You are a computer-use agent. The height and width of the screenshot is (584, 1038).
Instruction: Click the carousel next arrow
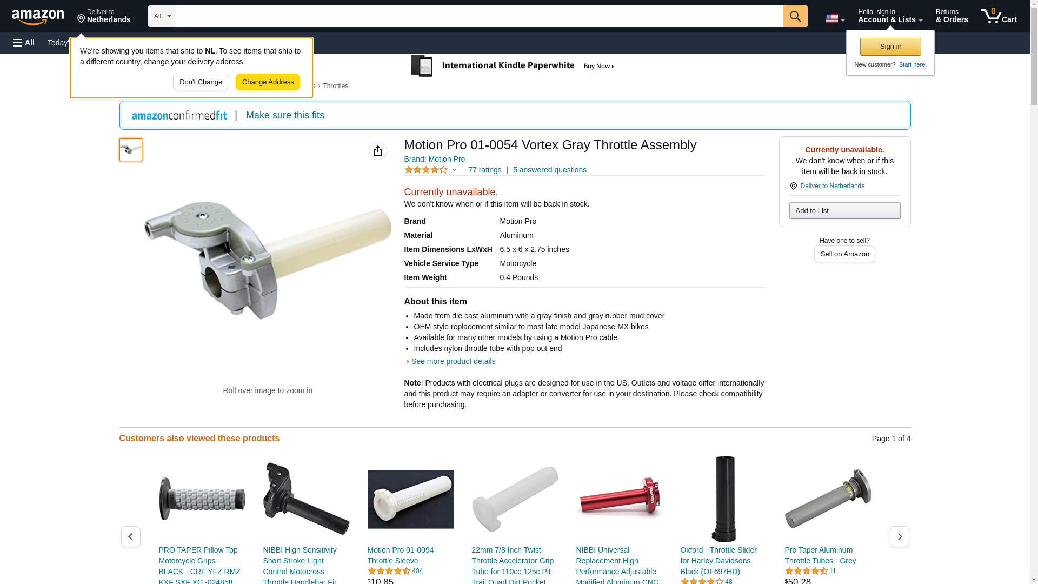(x=899, y=536)
